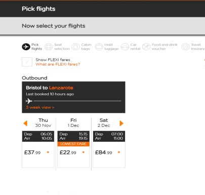Choose the Car rental step icon
This screenshot has width=205, height=195.
click(125, 47)
